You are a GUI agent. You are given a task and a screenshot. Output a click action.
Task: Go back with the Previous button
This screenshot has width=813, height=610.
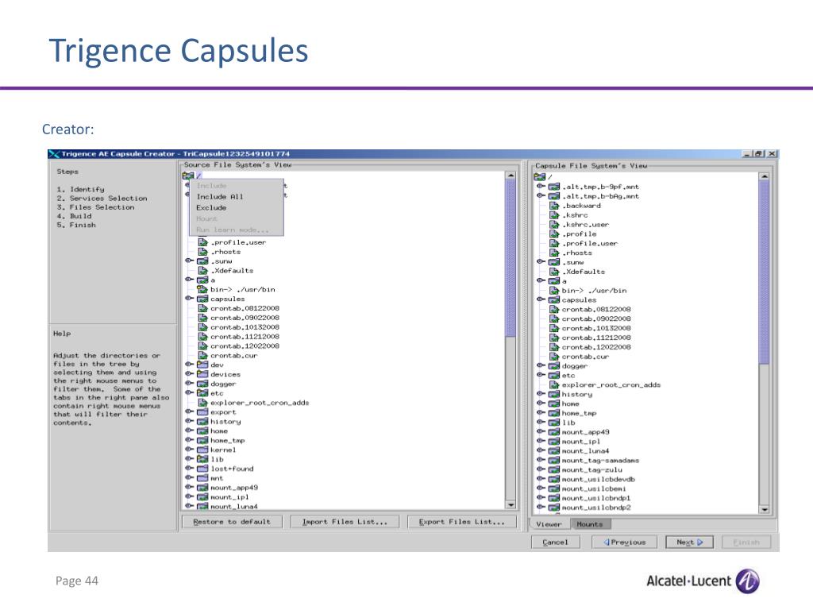point(624,542)
